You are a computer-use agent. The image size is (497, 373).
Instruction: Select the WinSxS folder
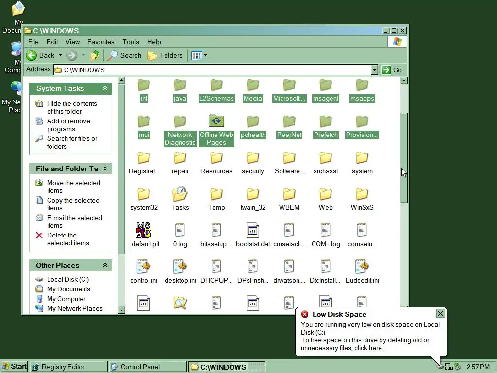(x=362, y=199)
